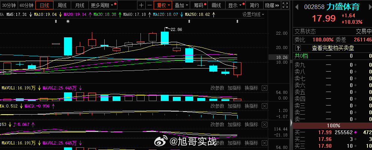Click 换指标 in the bottom volume panel

point(251,143)
